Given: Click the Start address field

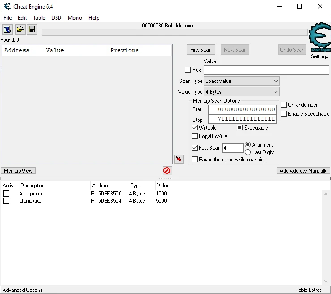Looking at the screenshot, I should 243,109.
